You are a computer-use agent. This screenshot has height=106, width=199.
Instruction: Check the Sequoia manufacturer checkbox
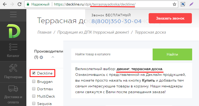click(x=34, y=103)
